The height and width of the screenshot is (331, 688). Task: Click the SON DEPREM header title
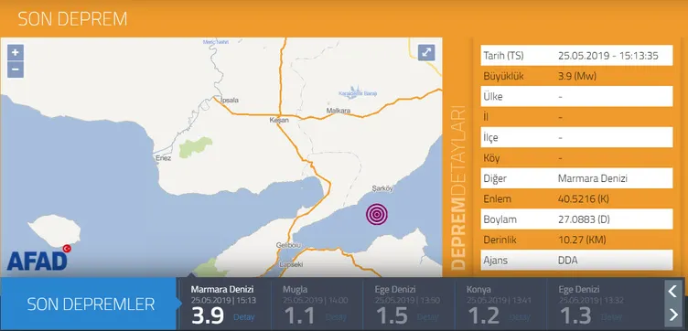pos(72,19)
